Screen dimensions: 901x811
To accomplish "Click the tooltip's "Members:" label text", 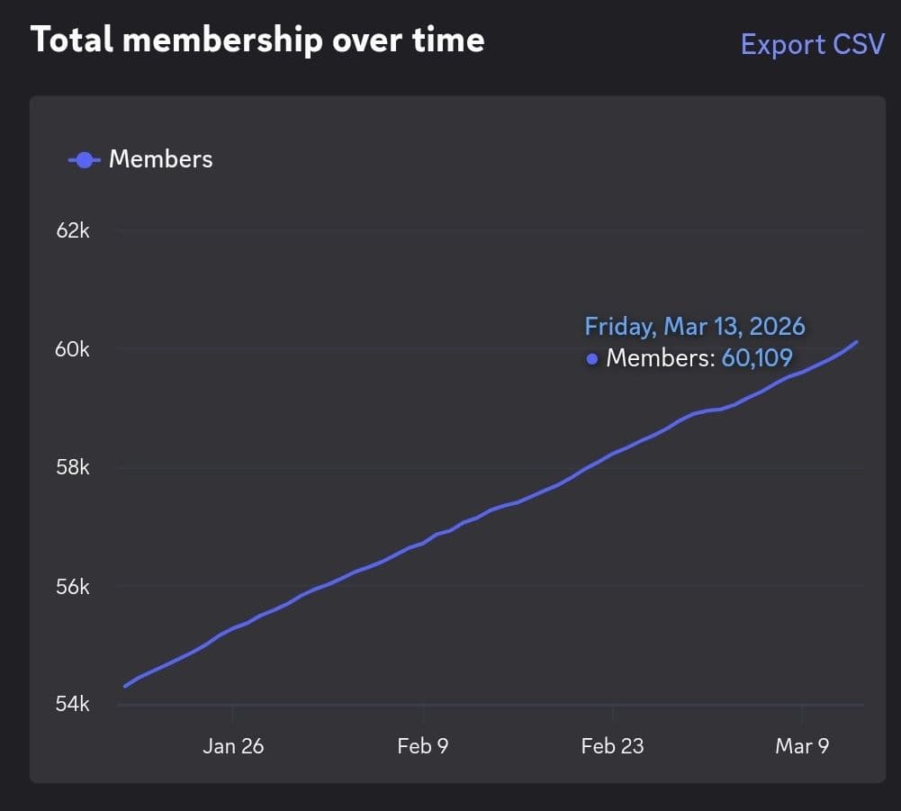I will click(660, 358).
